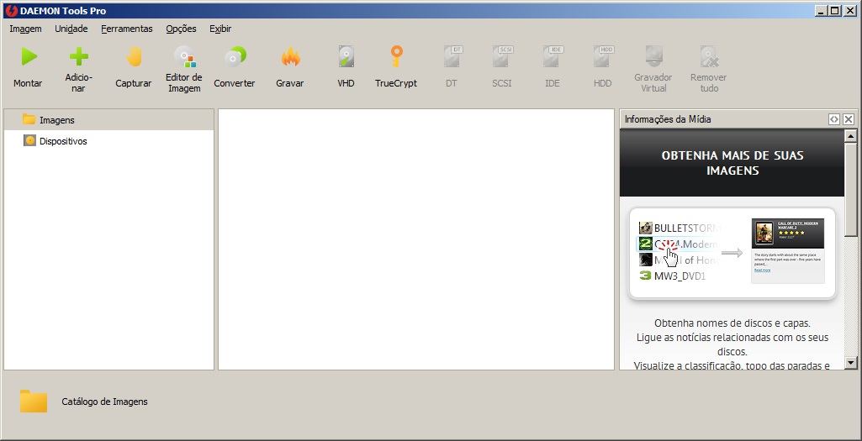The height and width of the screenshot is (441, 862).
Task: Click the Adicionar green plus icon
Action: click(x=78, y=56)
